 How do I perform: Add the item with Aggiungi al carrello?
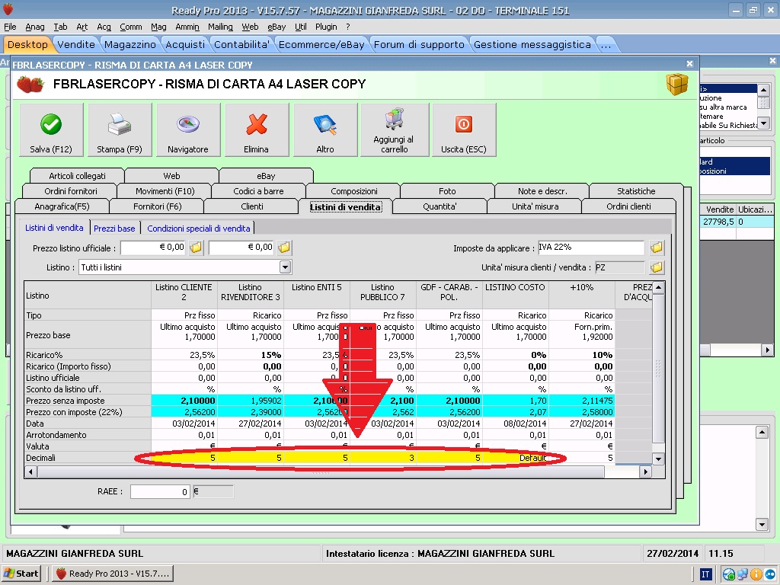395,129
